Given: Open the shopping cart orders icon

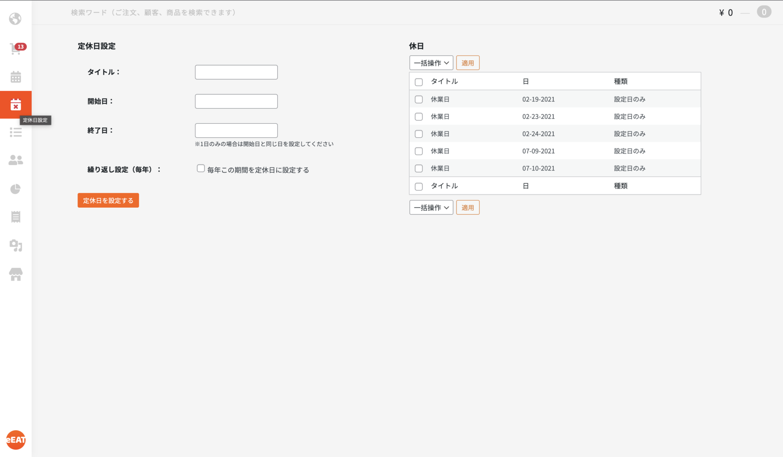Looking at the screenshot, I should [x=15, y=49].
